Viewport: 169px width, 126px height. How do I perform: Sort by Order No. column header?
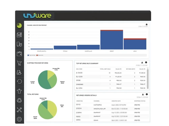tap(79, 101)
